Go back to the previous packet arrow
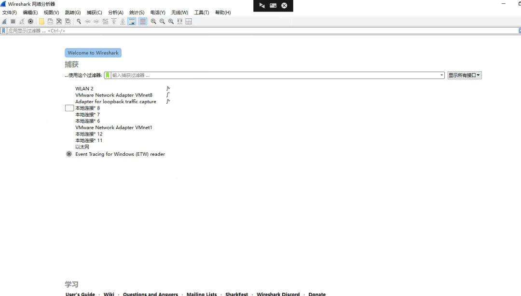 [88, 21]
